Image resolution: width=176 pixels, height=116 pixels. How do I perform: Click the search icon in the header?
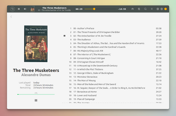click(x=145, y=9)
